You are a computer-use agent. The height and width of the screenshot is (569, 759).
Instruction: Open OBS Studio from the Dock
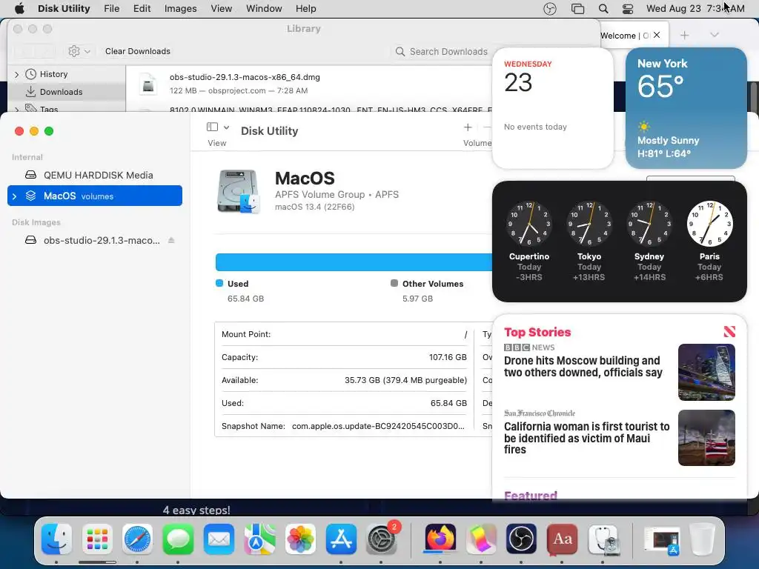(521, 539)
